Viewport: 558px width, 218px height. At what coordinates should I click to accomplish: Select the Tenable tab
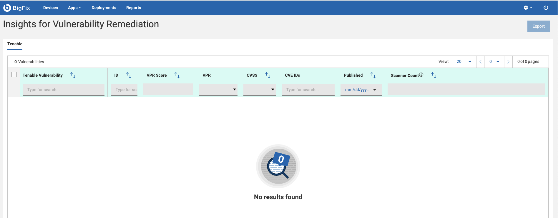(x=15, y=44)
